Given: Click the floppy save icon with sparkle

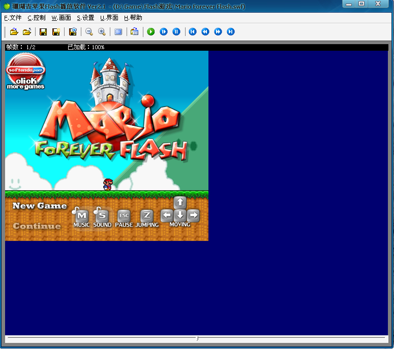Looking at the screenshot, I should pos(56,32).
